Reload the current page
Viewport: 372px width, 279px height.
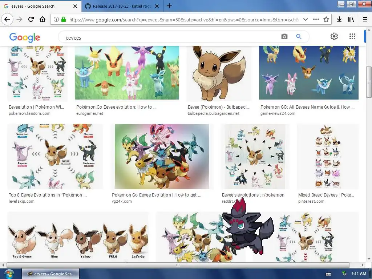(31, 19)
